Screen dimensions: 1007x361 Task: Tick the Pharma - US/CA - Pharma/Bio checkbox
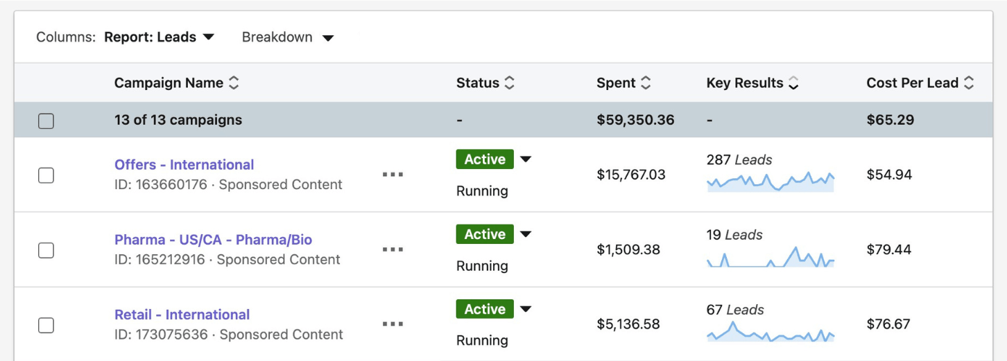(x=46, y=250)
